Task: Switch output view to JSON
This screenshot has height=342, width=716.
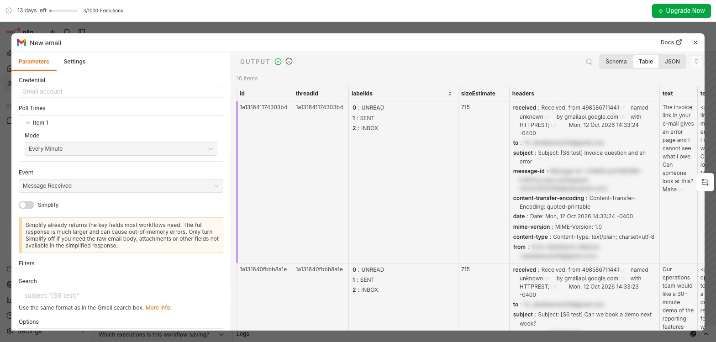Action: [x=672, y=62]
